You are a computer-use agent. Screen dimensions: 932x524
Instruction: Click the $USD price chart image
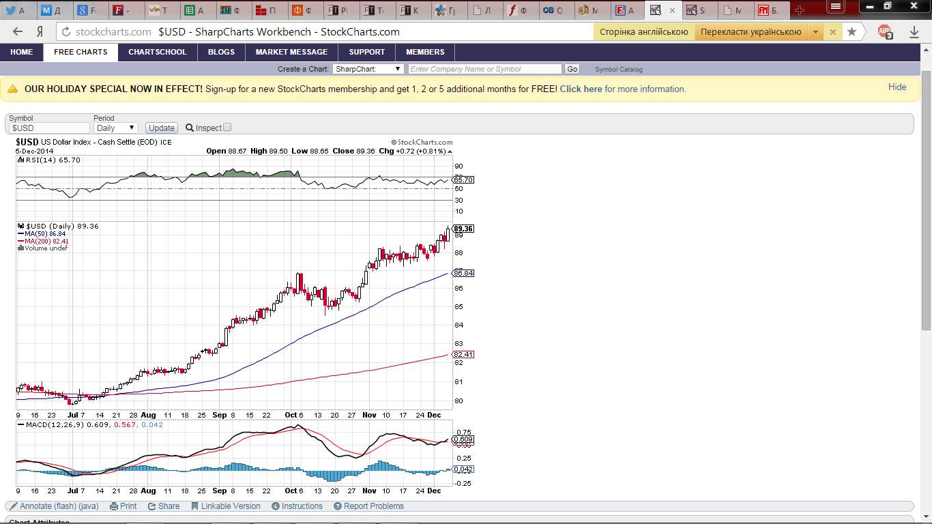244,316
